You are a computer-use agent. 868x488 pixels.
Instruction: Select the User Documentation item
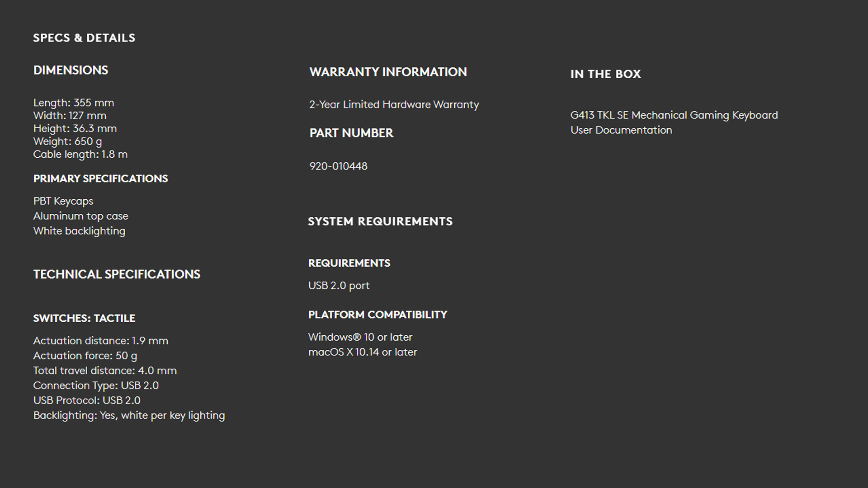point(621,131)
